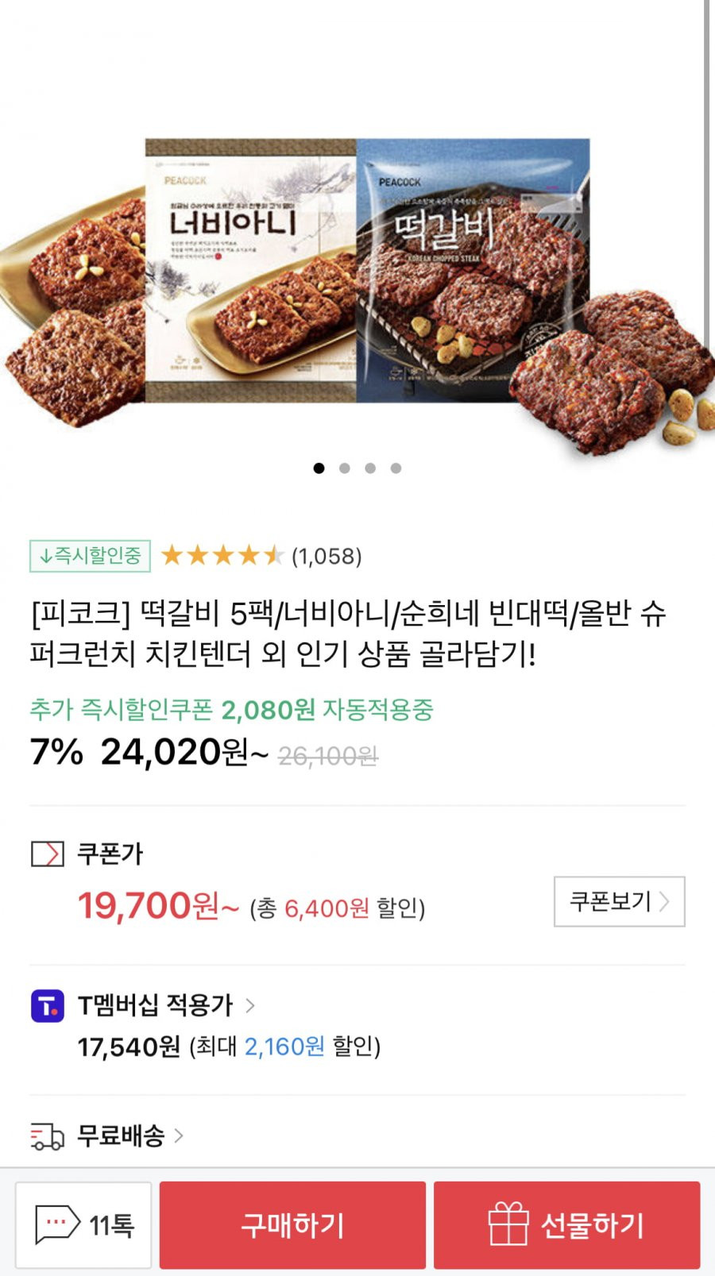Click the star rating icons
Screen dimensions: 715x1276
pos(222,555)
